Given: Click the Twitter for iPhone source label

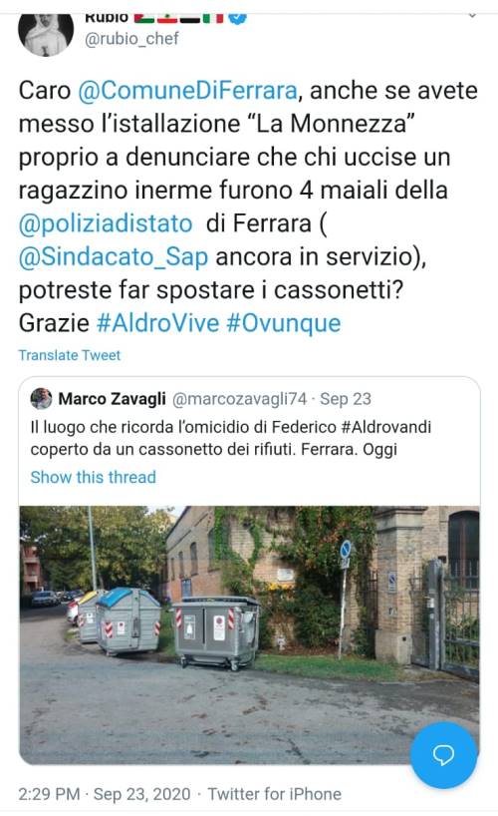Looking at the screenshot, I should coord(275,794).
